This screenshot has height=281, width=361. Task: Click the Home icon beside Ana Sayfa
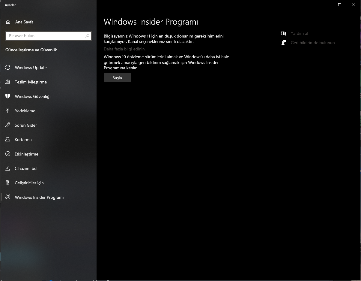pos(8,22)
